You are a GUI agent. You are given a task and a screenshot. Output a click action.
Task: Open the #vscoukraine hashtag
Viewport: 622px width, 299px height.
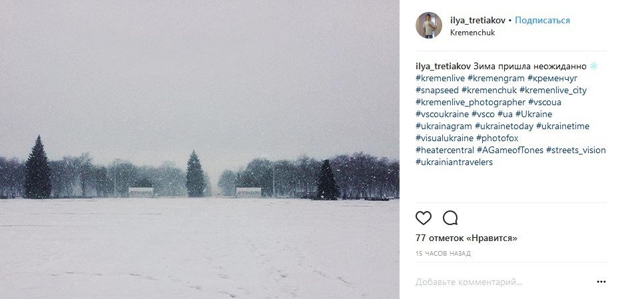442,115
